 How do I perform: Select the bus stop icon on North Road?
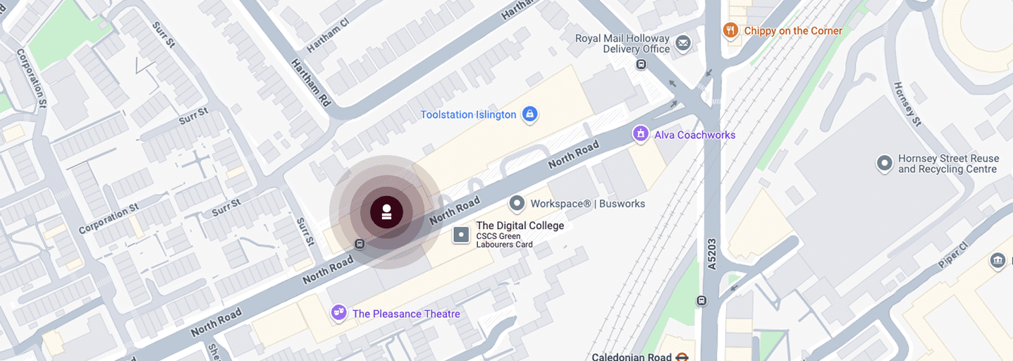(360, 245)
